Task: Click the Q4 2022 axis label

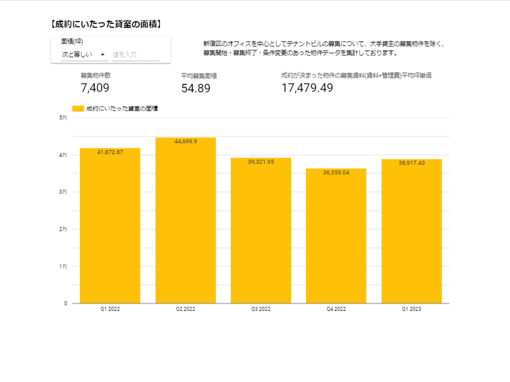Action: click(x=336, y=309)
